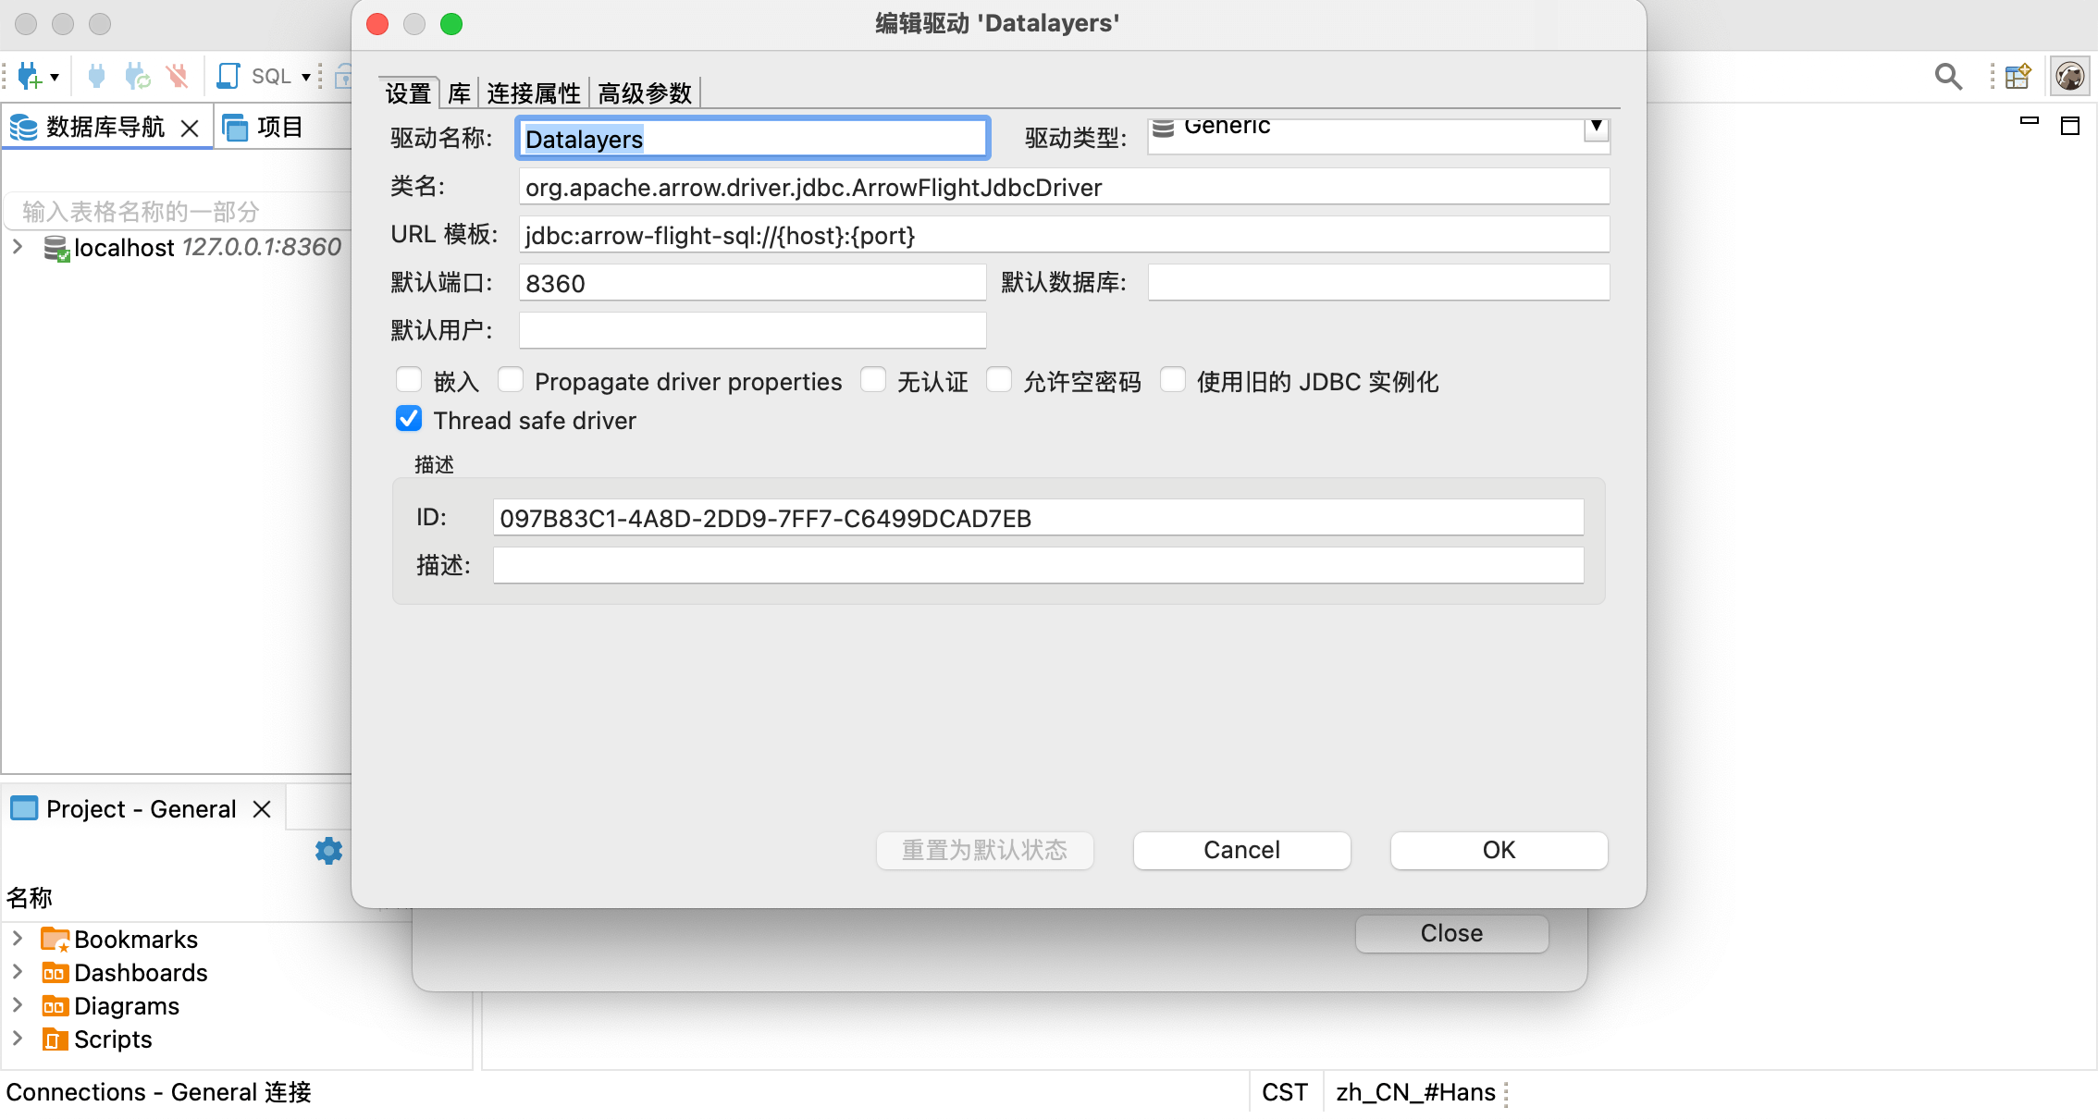Enable the 嵌入 checkbox
The height and width of the screenshot is (1119, 2098).
(409, 380)
